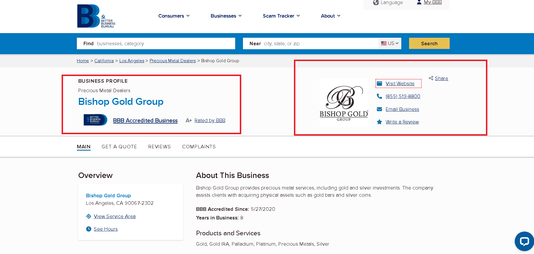Click the share icon beside Share
Viewport: 534px width, 254px height.
tap(431, 78)
